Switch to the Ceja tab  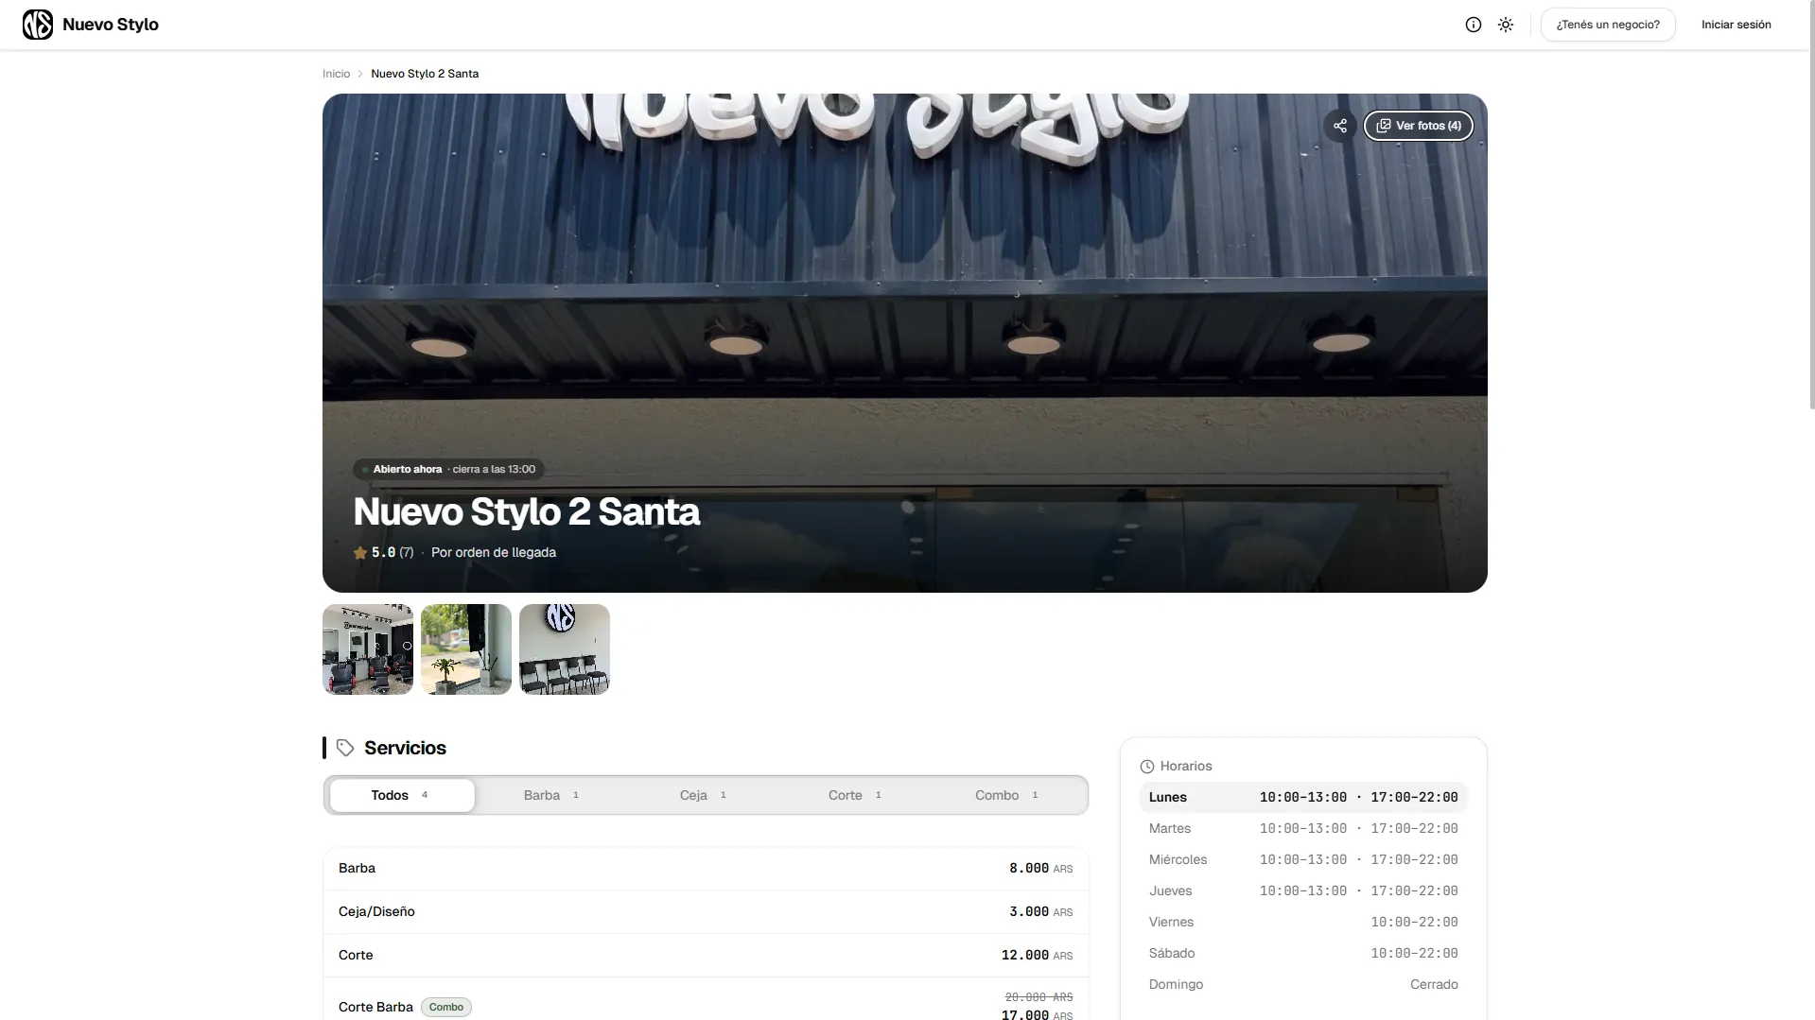point(703,795)
